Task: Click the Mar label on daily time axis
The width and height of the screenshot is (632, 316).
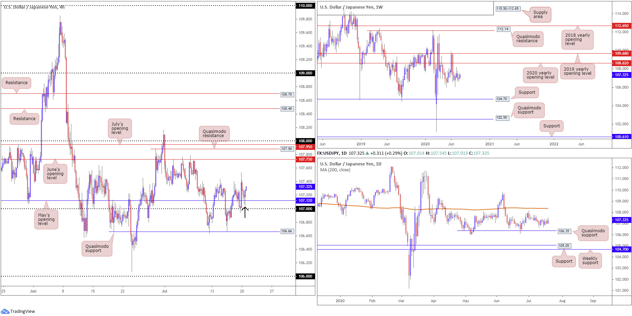Action: (401, 301)
